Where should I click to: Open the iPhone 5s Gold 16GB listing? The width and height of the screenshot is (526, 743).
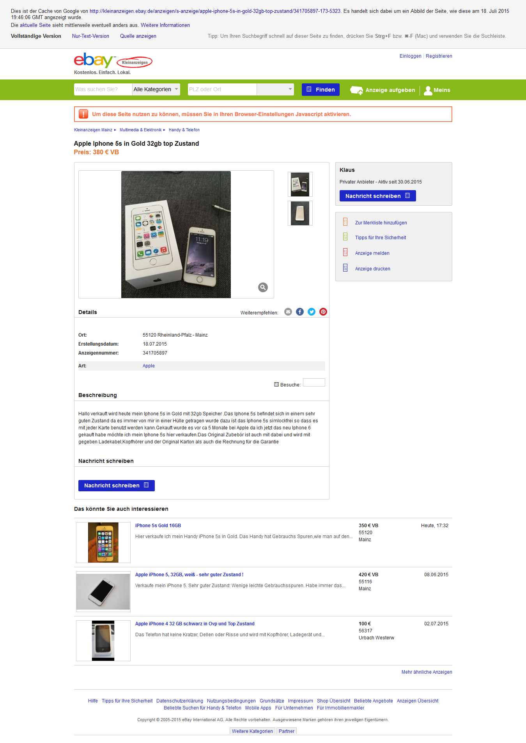tap(158, 526)
